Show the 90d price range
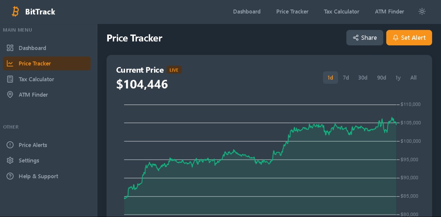This screenshot has height=217, width=441. 381,77
